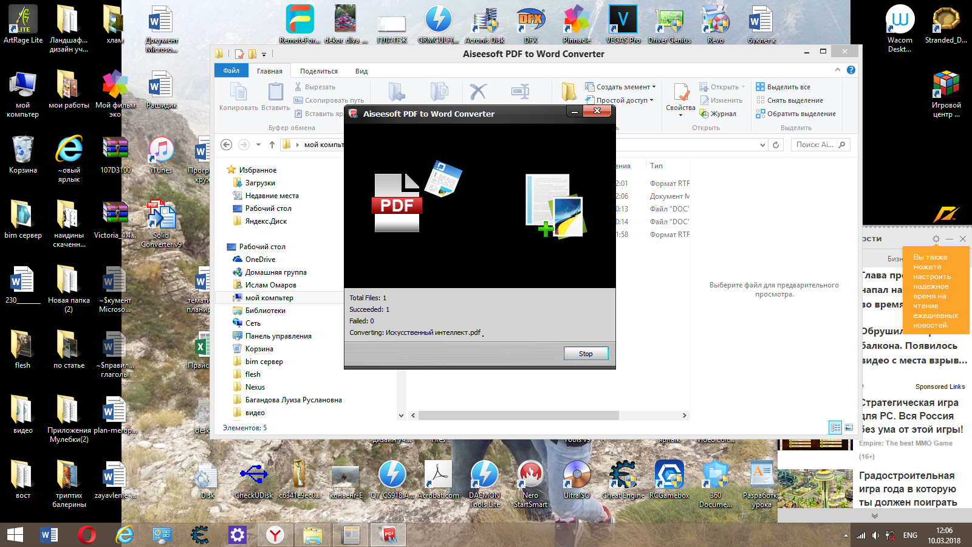Click Выделить все
This screenshot has height=547, width=972.
tap(783, 87)
